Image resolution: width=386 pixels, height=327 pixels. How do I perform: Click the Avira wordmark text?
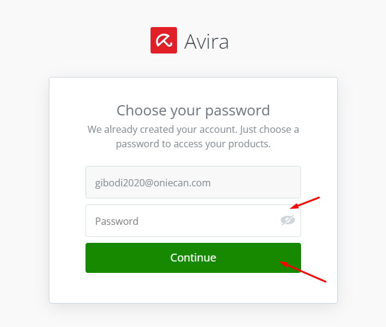click(x=207, y=41)
